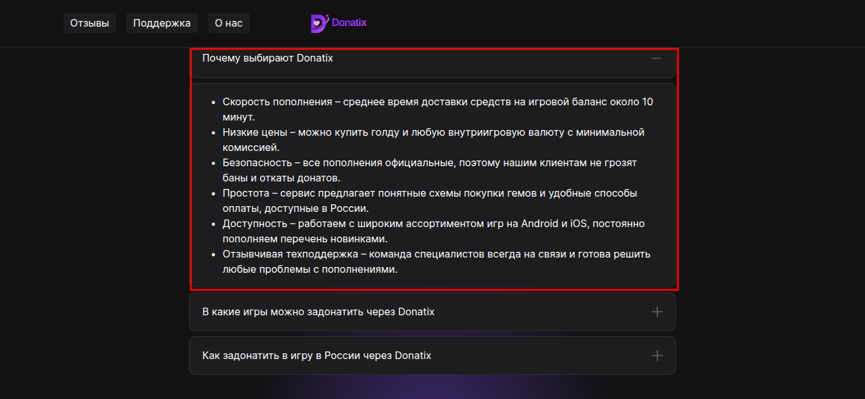This screenshot has height=399, width=865.
Task: Click plus icon next to В какие игры
Action: coord(657,312)
